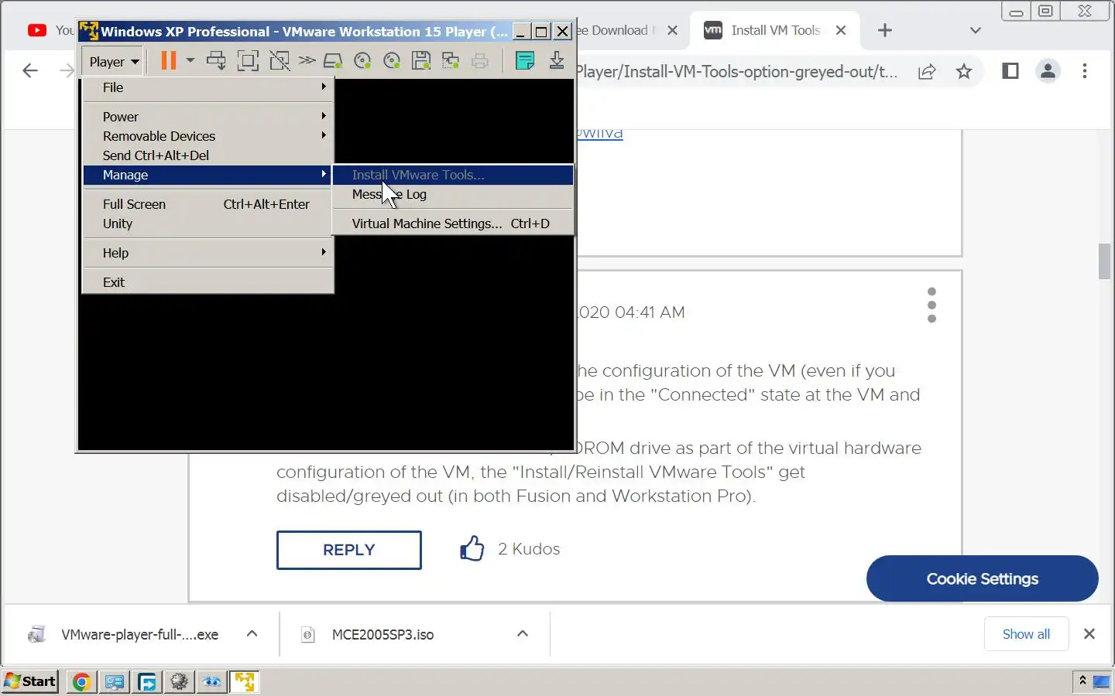Choose Exit from Player menu
The image size is (1115, 696).
pos(208,282)
